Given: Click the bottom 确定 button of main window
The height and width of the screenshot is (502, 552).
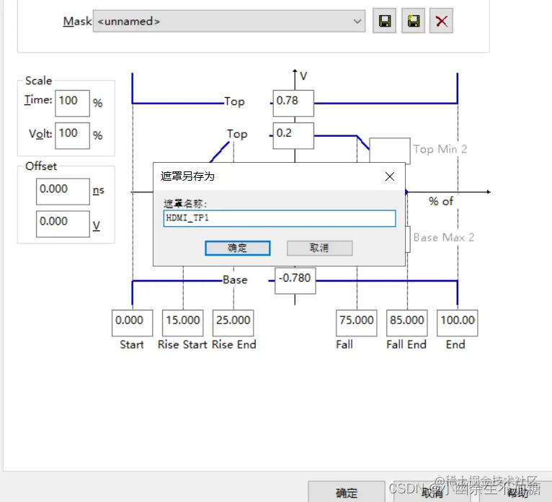Looking at the screenshot, I should 347,492.
